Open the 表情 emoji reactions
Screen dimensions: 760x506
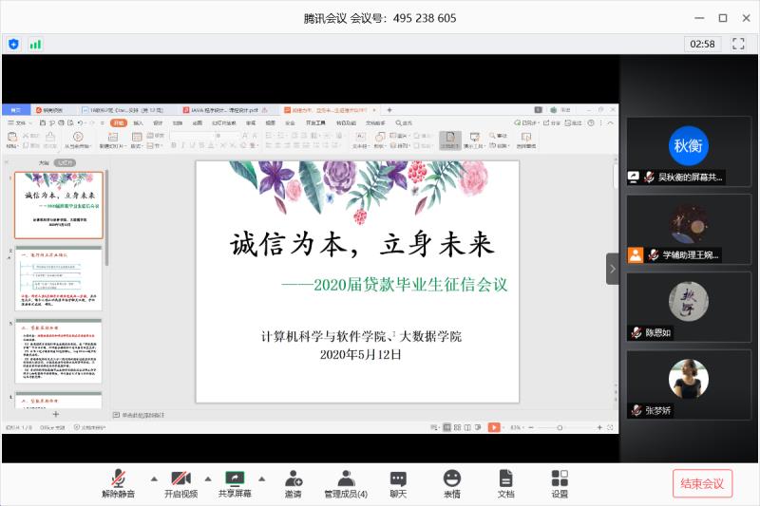tap(451, 482)
